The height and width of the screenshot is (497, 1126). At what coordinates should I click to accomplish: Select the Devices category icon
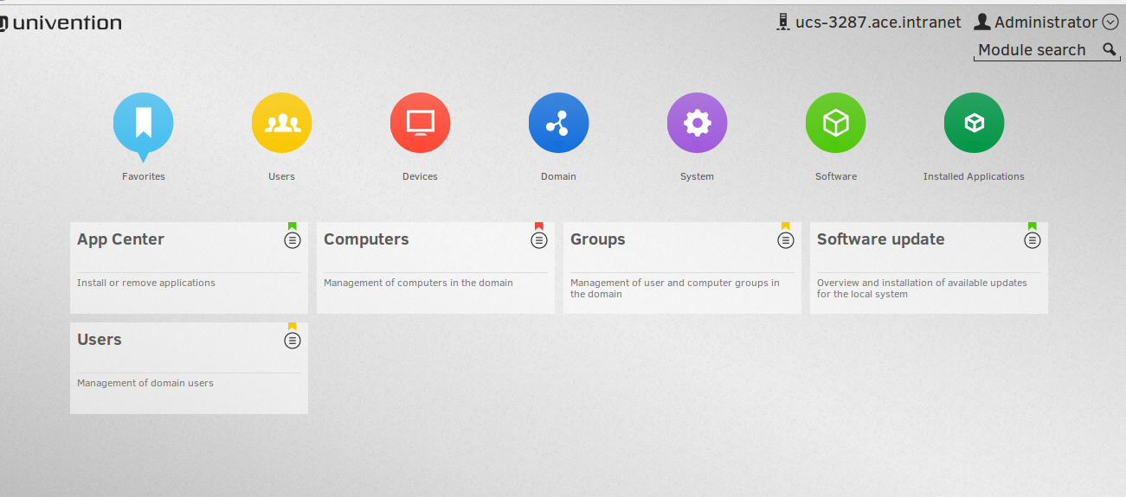click(x=421, y=123)
